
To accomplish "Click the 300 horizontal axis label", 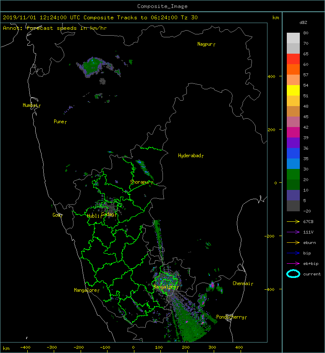I will pos(212,348).
